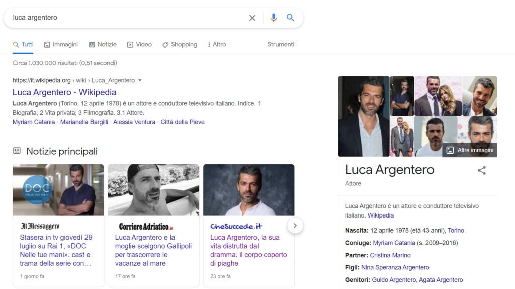The height and width of the screenshot is (289, 515).
Task: Open the Nina Speranza Argentero link
Action: click(x=395, y=267)
